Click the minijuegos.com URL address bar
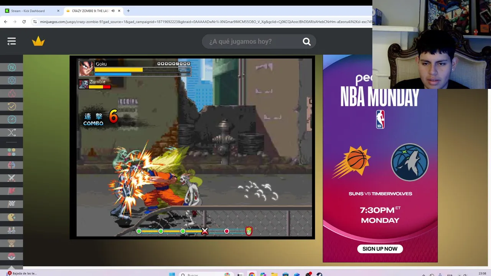 point(206,22)
